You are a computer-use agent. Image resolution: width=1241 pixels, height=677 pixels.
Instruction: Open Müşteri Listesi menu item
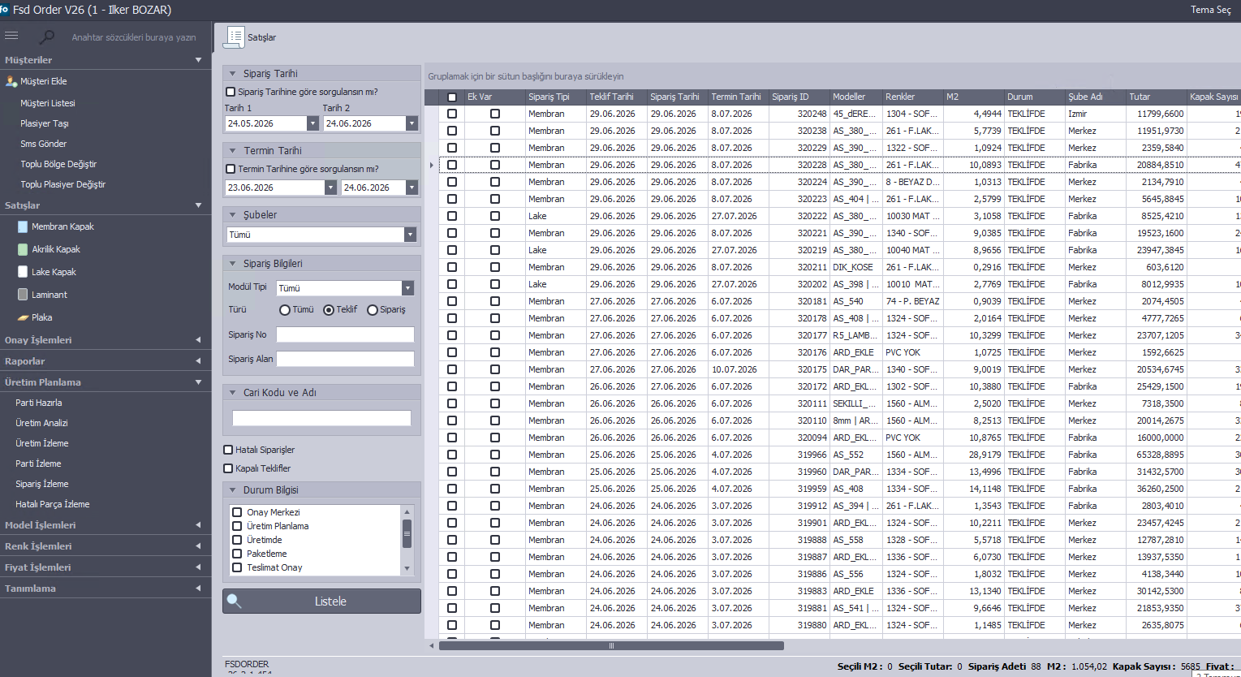point(48,103)
